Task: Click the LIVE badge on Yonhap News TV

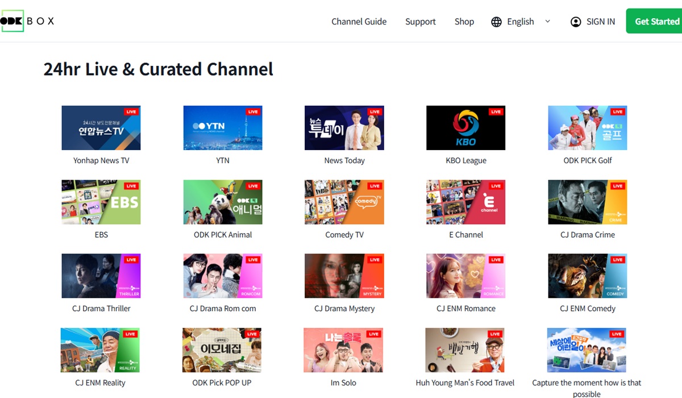Action: [132, 111]
